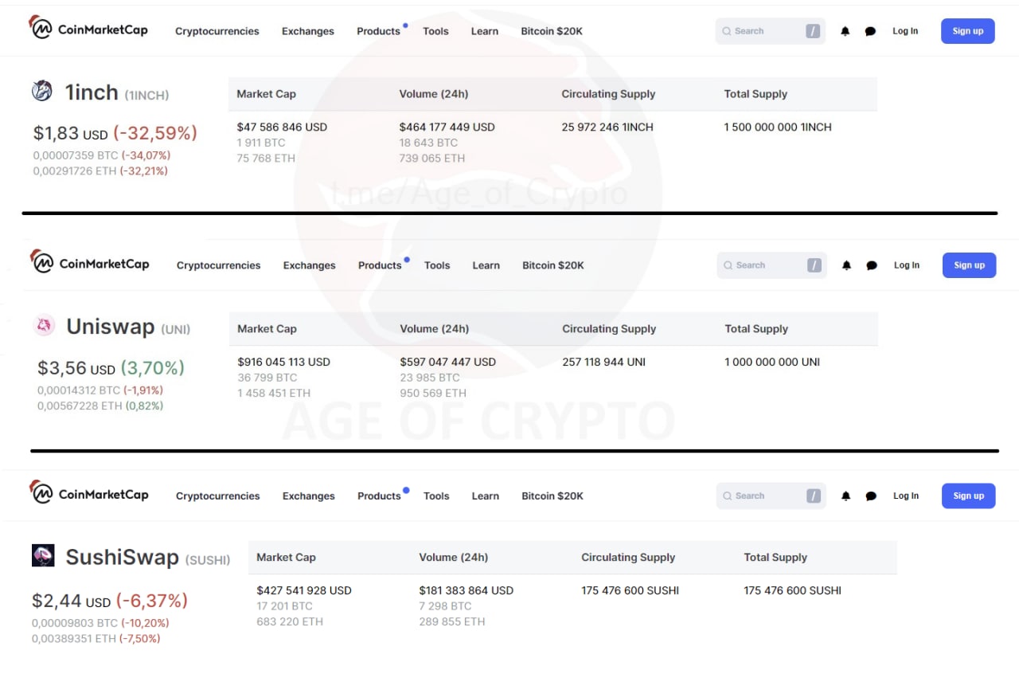Image resolution: width=1019 pixels, height=682 pixels.
Task: Open notifications bell in the 1inch panel header
Action: [x=845, y=31]
